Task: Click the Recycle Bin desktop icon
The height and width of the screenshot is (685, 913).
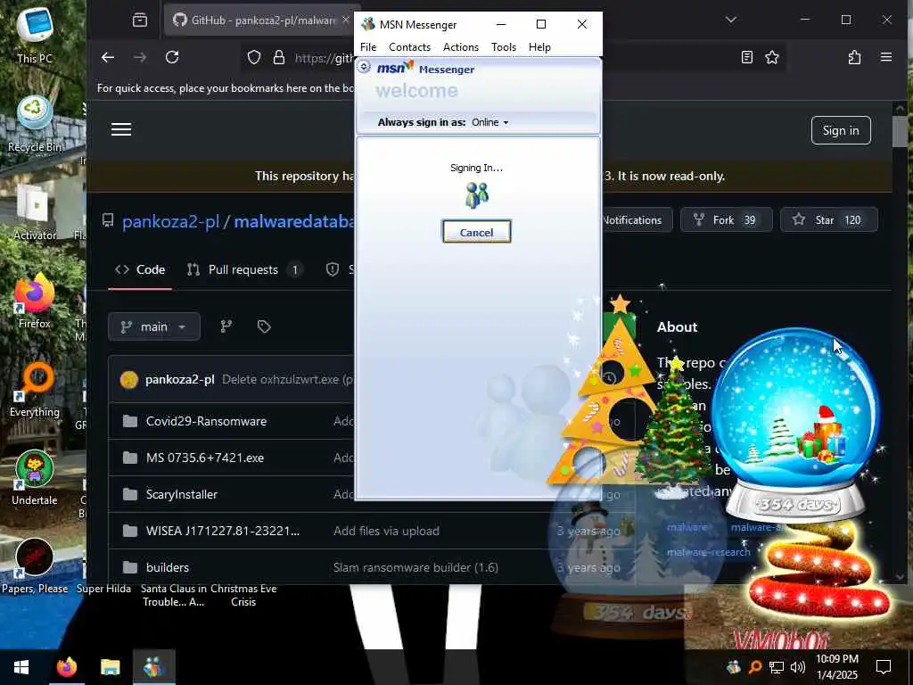Action: tap(35, 124)
